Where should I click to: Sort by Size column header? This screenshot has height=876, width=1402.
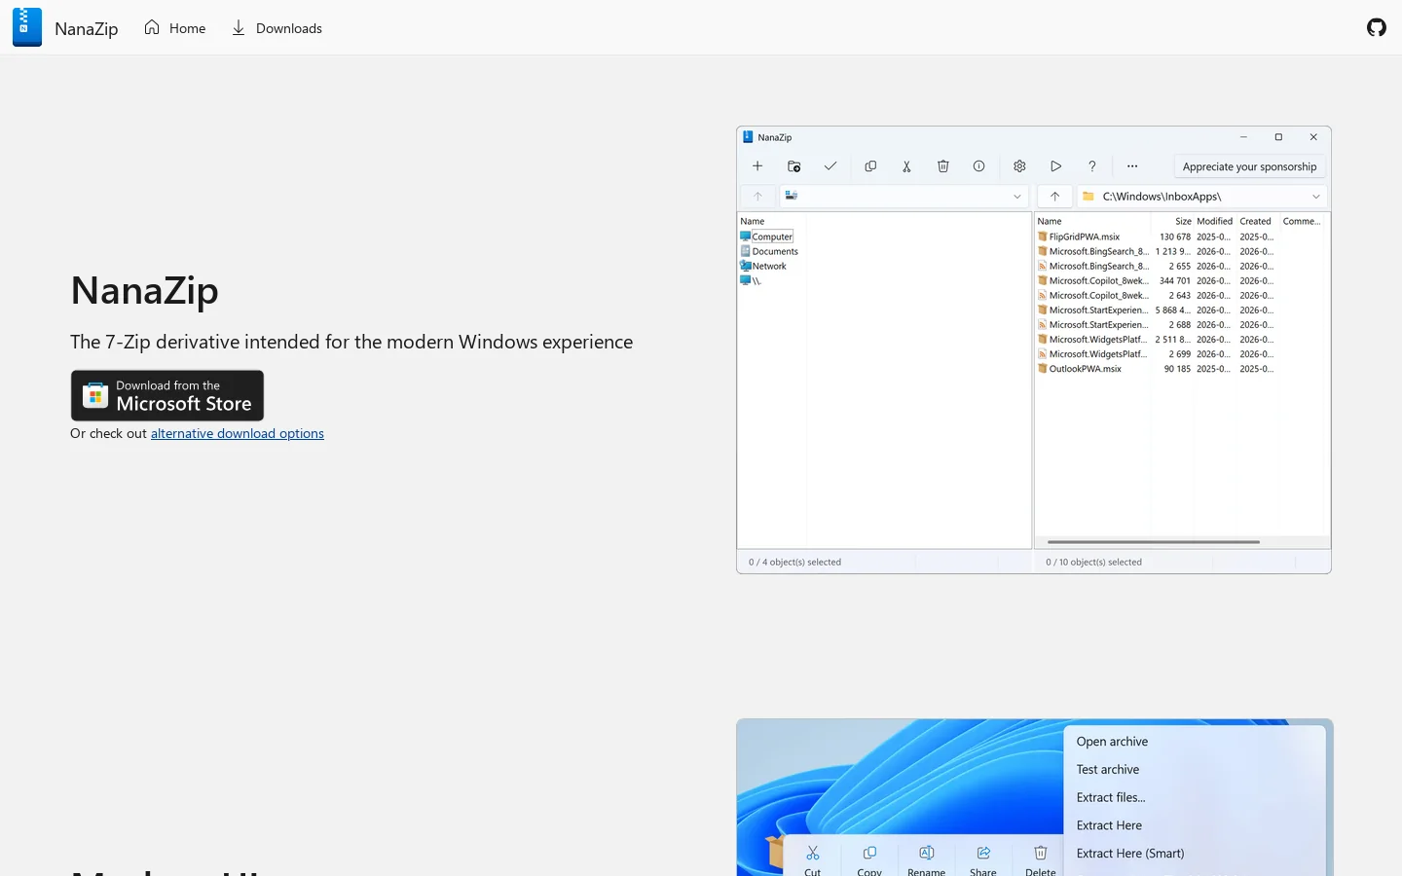point(1183,221)
